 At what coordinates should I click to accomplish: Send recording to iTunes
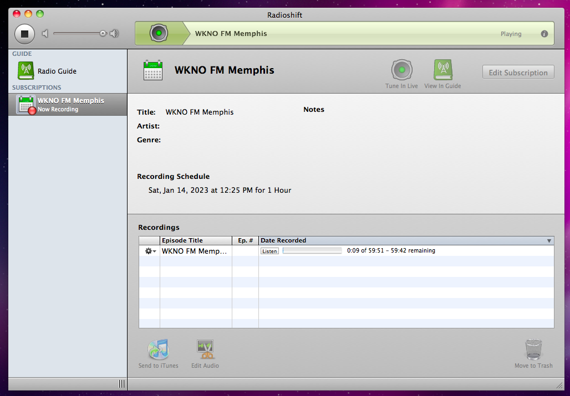tap(158, 354)
